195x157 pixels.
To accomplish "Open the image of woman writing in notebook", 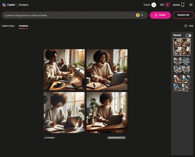I will pyautogui.click(x=64, y=113).
